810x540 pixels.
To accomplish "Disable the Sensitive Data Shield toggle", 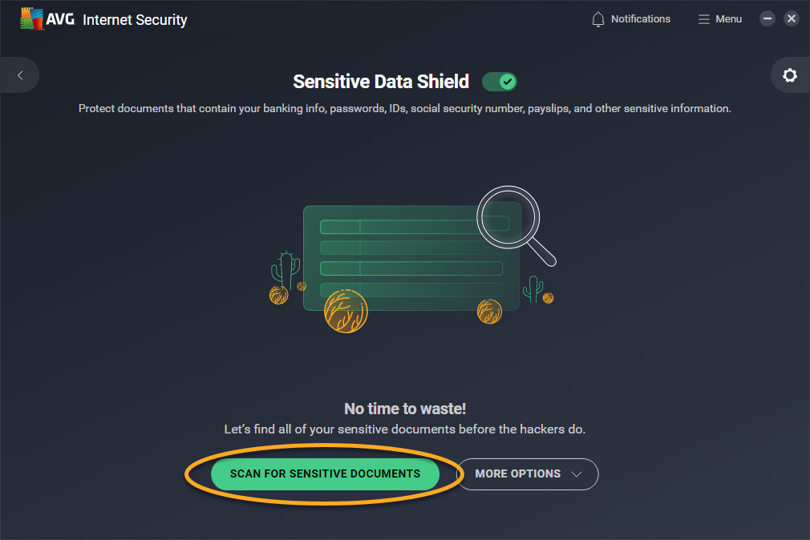I will 500,82.
